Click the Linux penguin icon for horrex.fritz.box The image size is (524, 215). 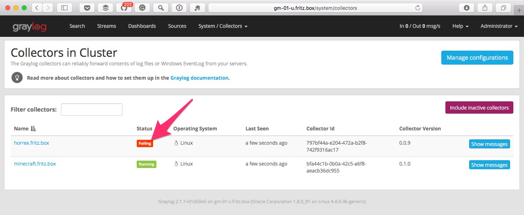click(x=176, y=143)
